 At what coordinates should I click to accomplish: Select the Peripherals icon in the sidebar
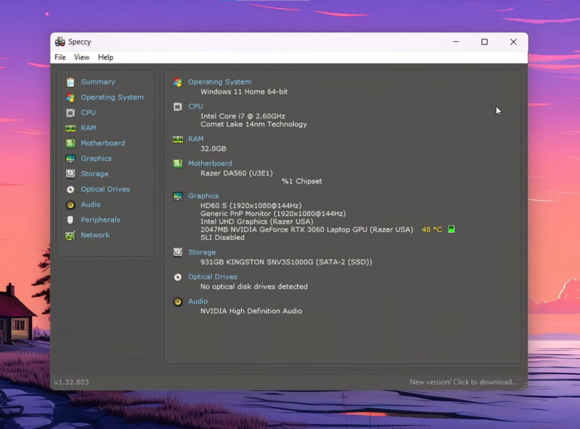[71, 220]
